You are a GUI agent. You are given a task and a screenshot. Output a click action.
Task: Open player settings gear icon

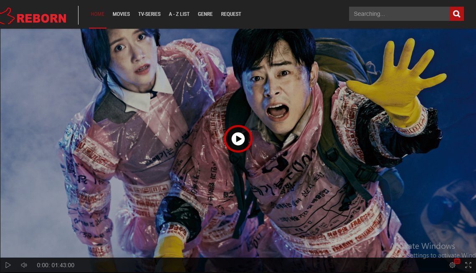(x=452, y=265)
